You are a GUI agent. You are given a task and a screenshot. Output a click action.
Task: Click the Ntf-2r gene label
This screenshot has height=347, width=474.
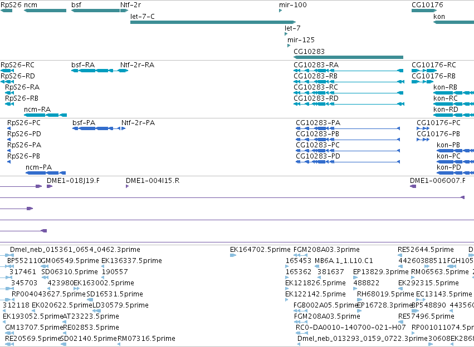130,5
